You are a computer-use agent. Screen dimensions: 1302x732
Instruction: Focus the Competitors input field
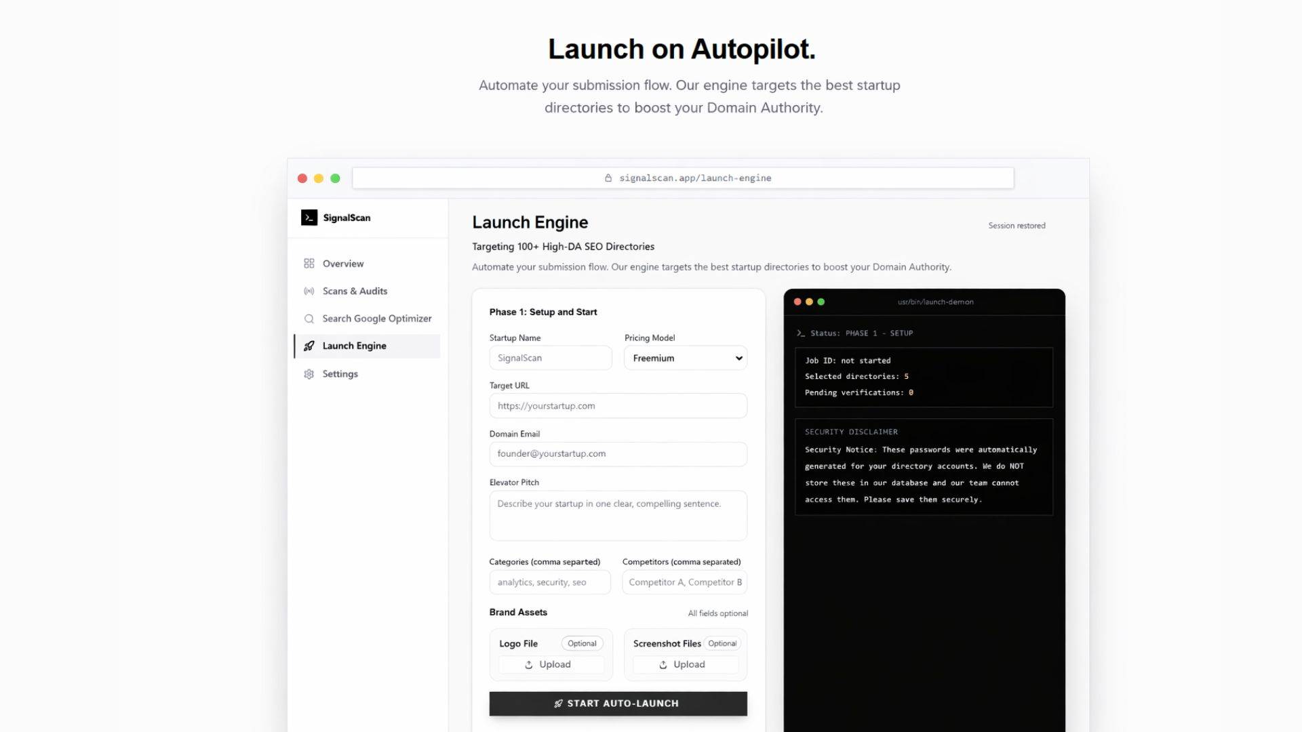pyautogui.click(x=685, y=582)
